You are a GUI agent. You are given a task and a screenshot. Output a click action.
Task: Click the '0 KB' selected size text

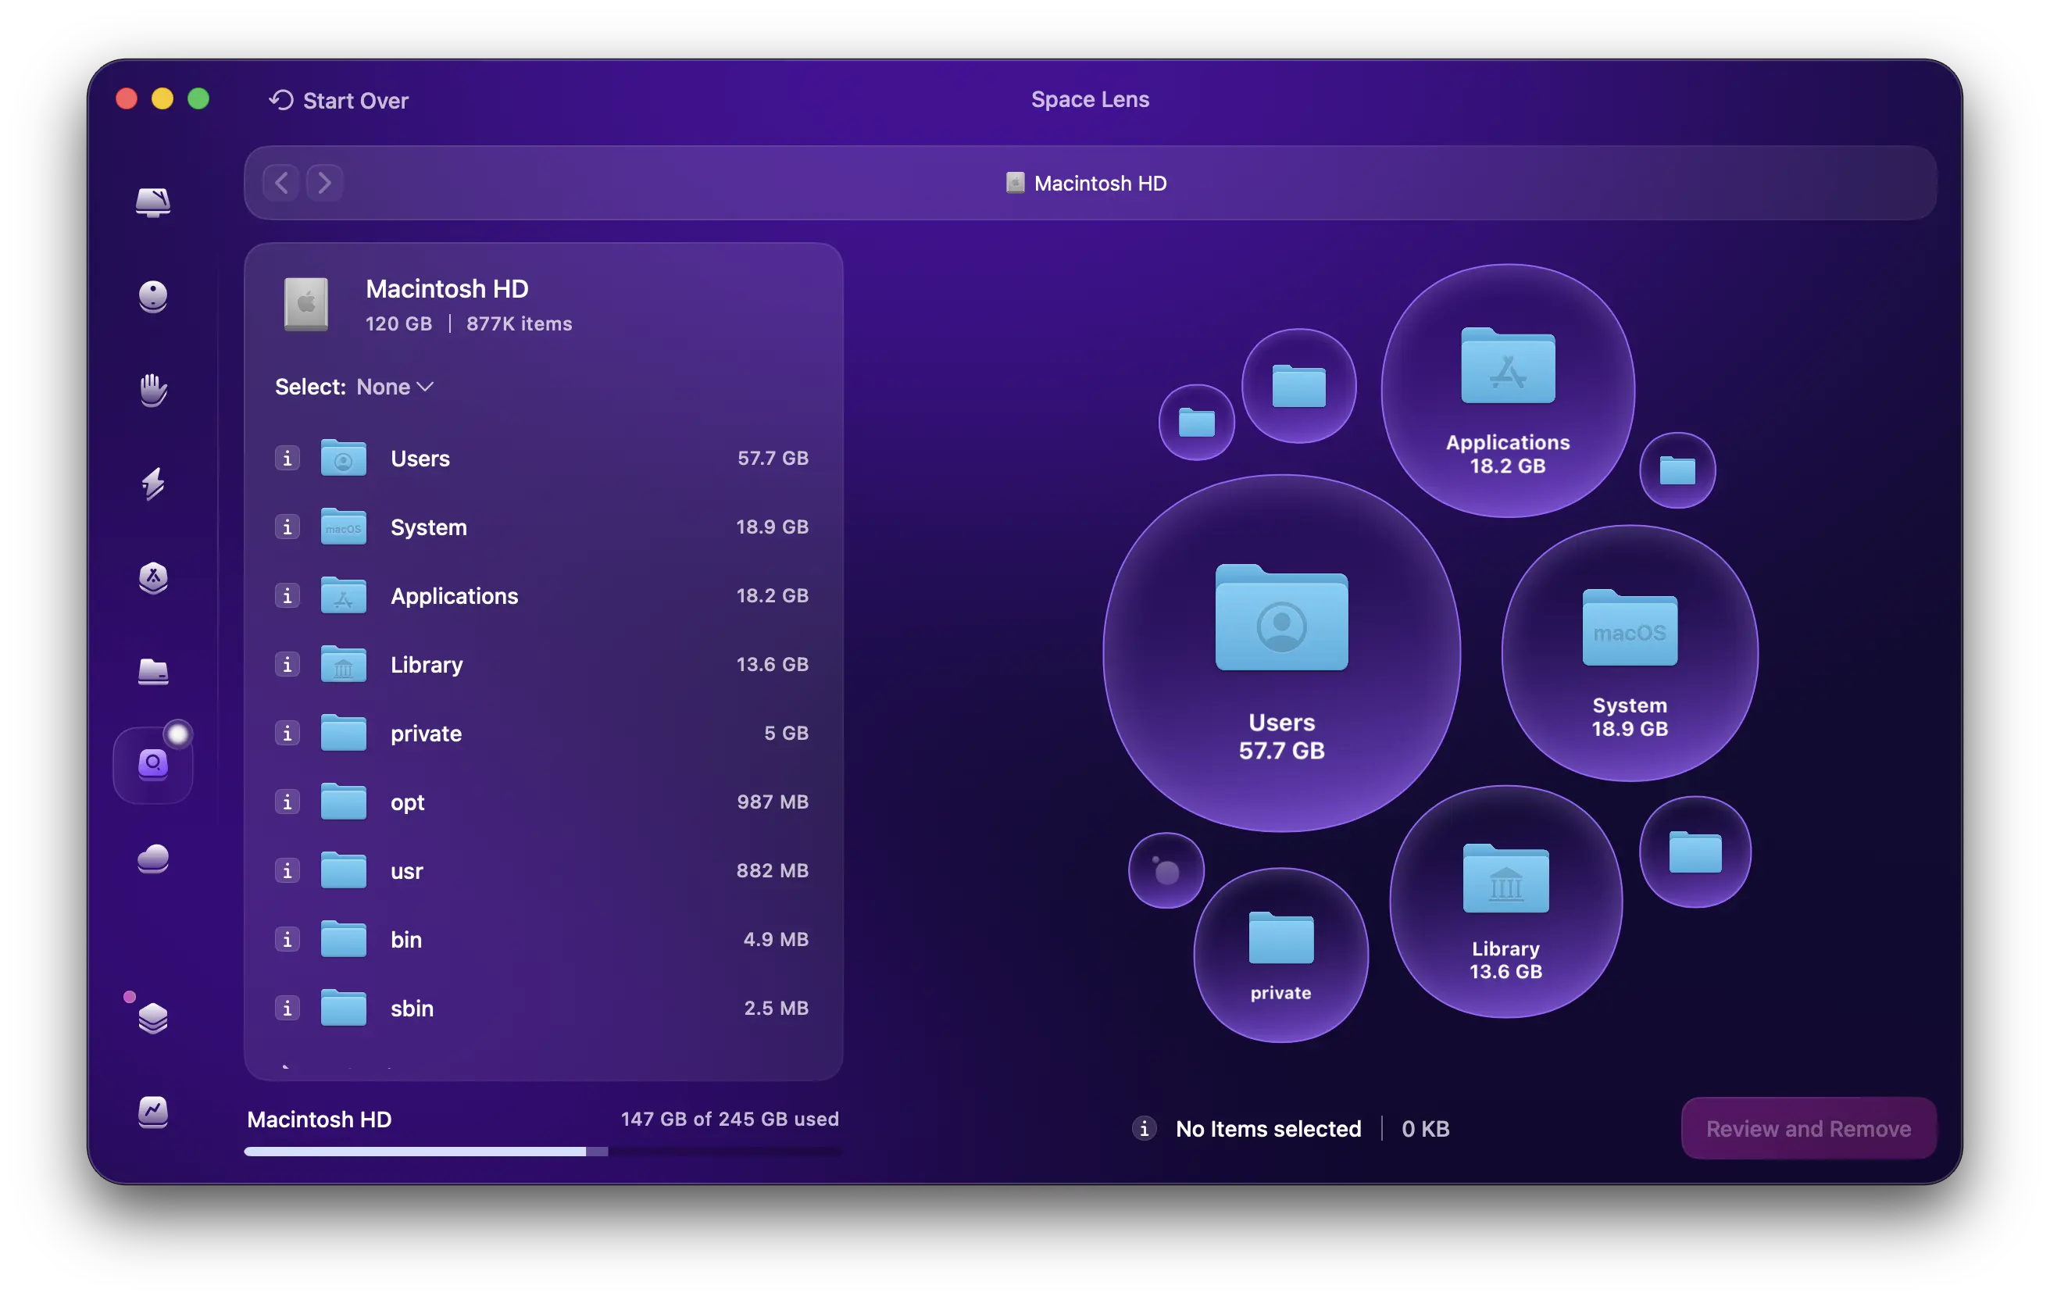(x=1425, y=1129)
